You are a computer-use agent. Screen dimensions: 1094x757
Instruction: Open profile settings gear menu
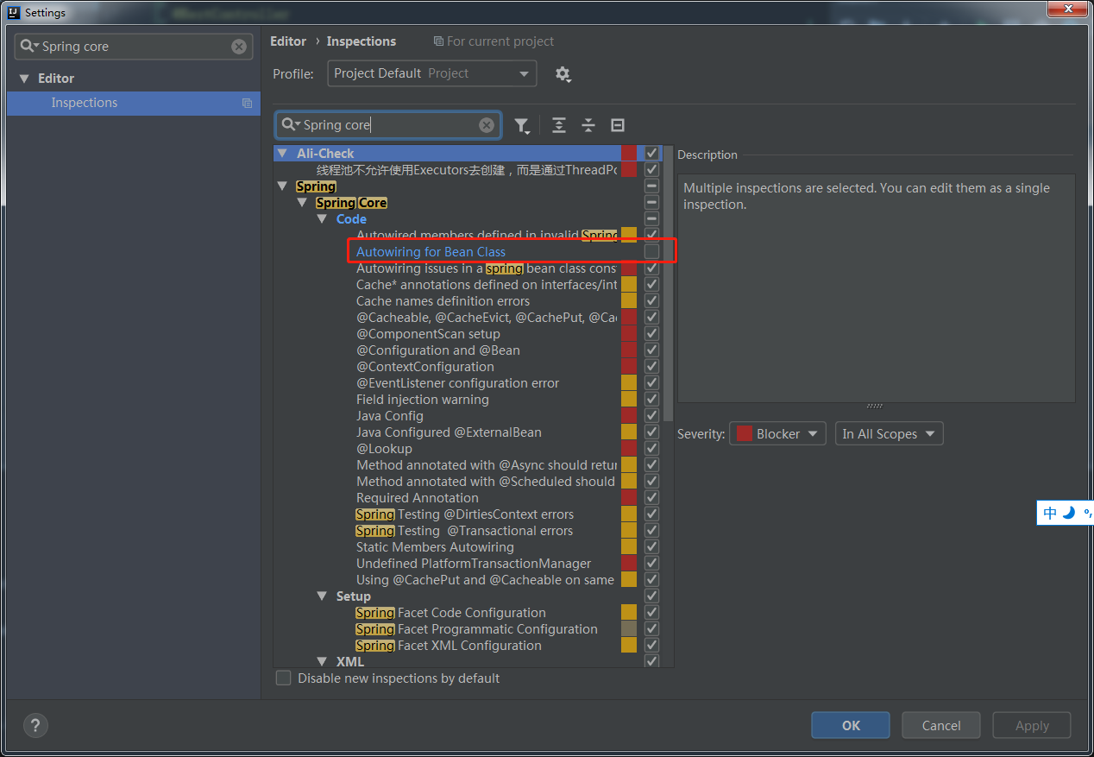point(563,74)
